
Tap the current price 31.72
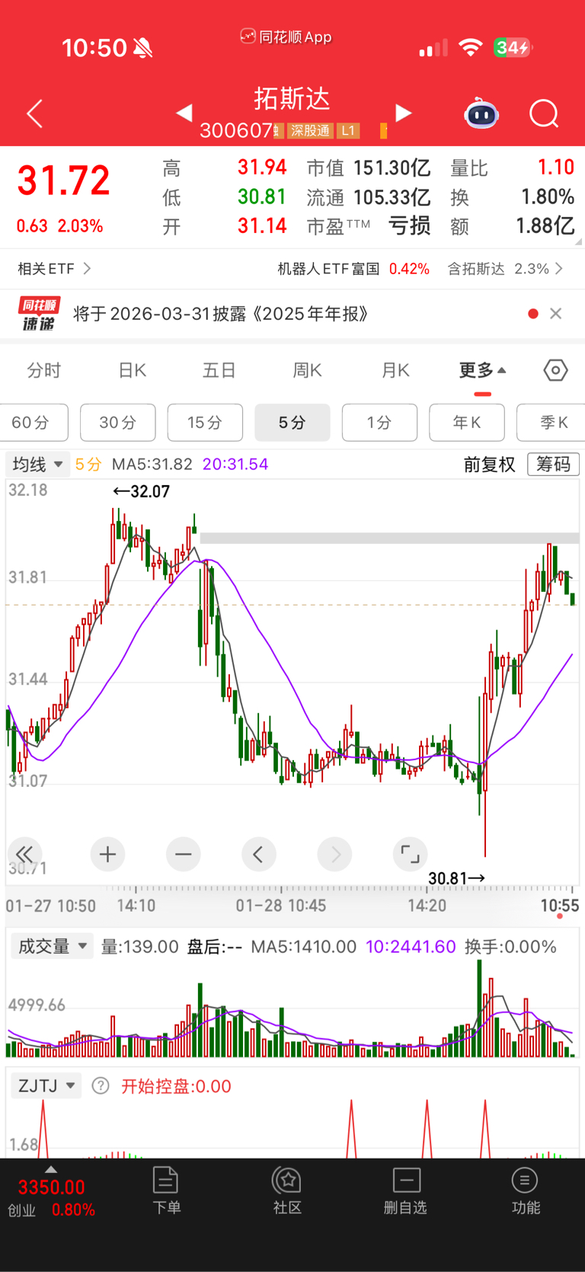tap(64, 181)
